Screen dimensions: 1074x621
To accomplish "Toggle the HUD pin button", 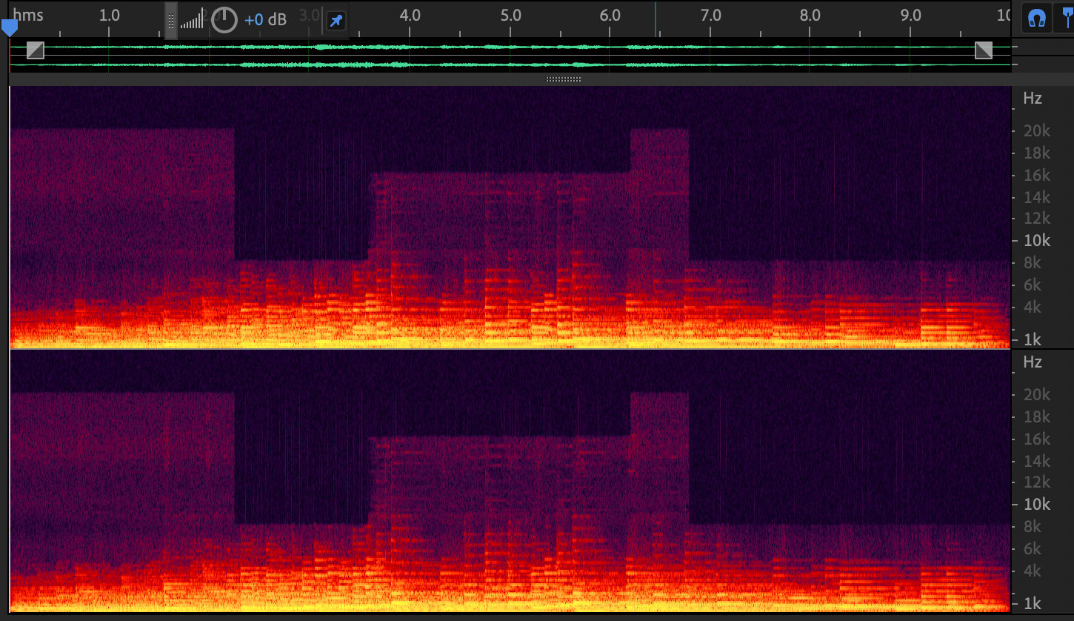I will [x=336, y=20].
